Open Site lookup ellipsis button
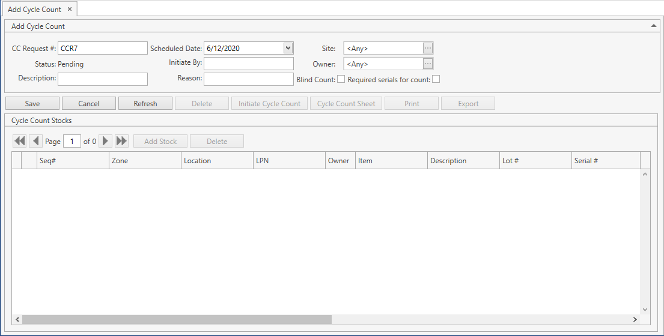The image size is (664, 336). (x=428, y=49)
